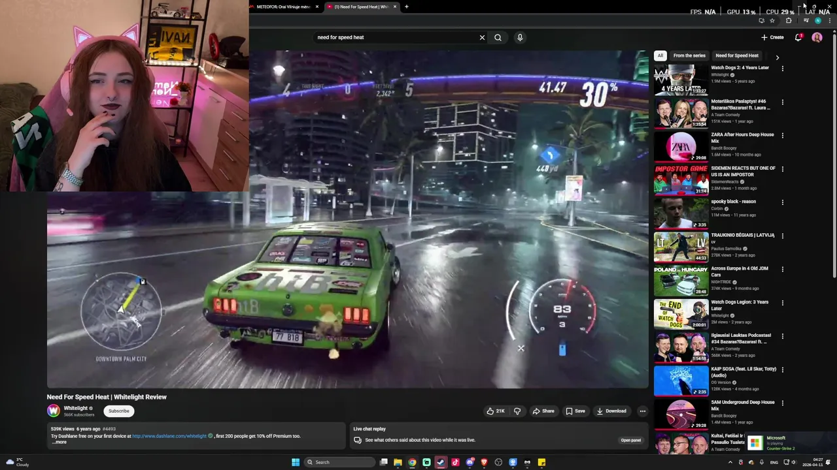
Task: Clear the YouTube search box text
Action: tap(482, 37)
